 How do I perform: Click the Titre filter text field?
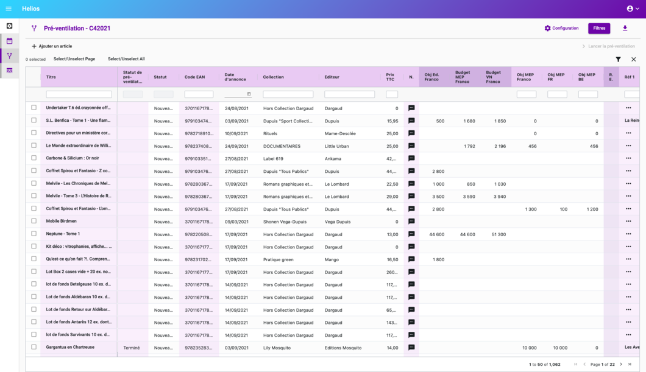[79, 94]
